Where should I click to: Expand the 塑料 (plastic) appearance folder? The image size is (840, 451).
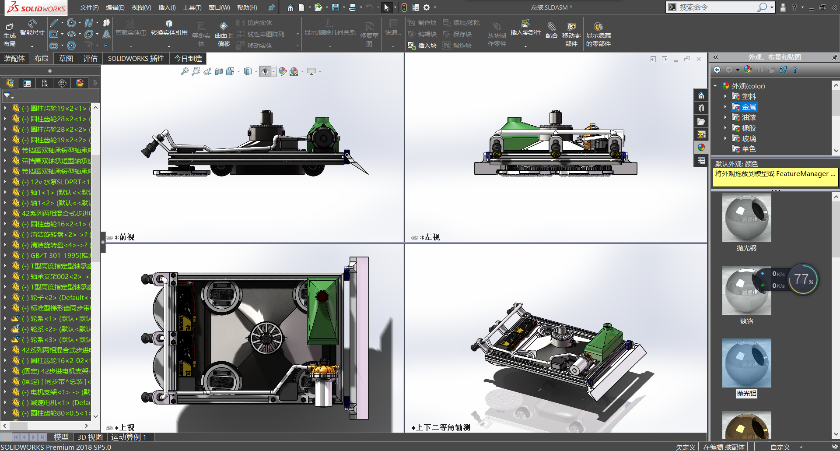click(725, 97)
